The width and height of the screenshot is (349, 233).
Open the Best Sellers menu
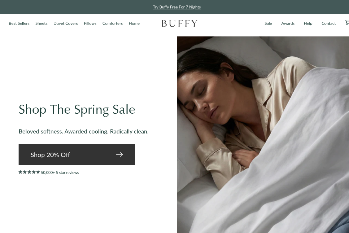coord(19,23)
